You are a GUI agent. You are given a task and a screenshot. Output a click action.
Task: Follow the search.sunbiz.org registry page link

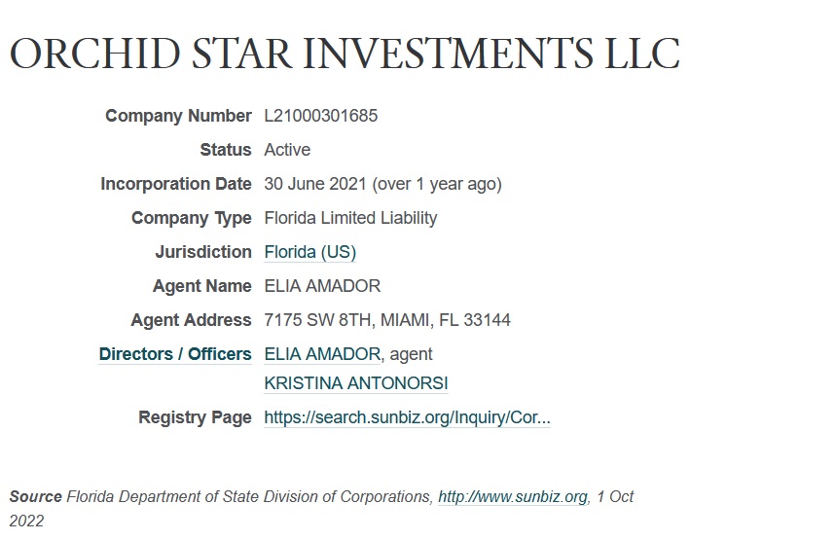(x=407, y=417)
